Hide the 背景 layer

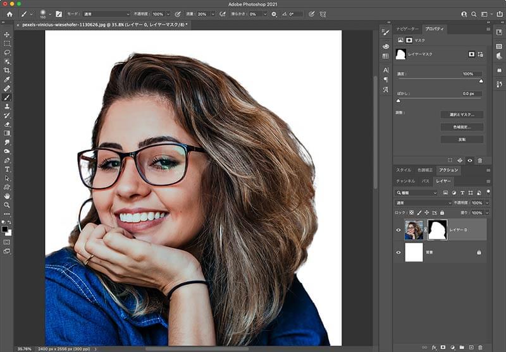click(x=398, y=253)
